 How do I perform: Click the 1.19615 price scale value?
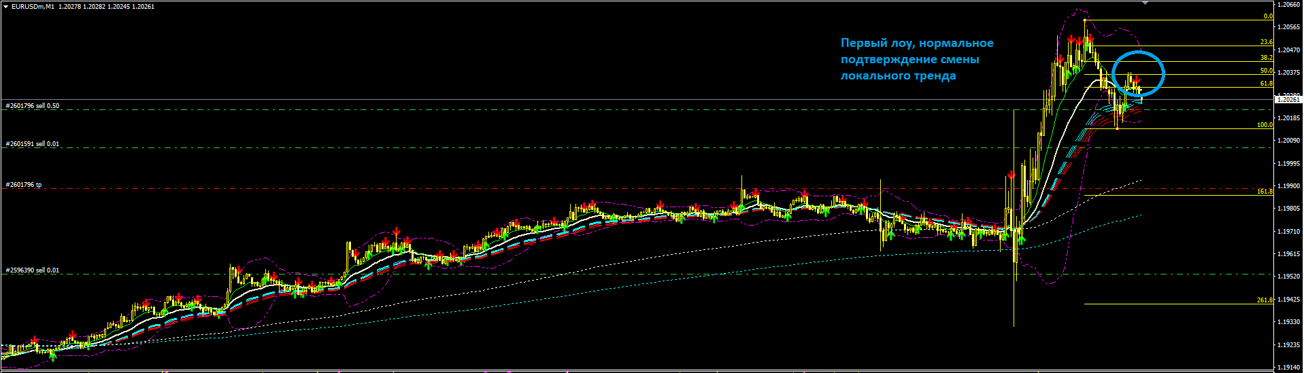pyautogui.click(x=1290, y=254)
